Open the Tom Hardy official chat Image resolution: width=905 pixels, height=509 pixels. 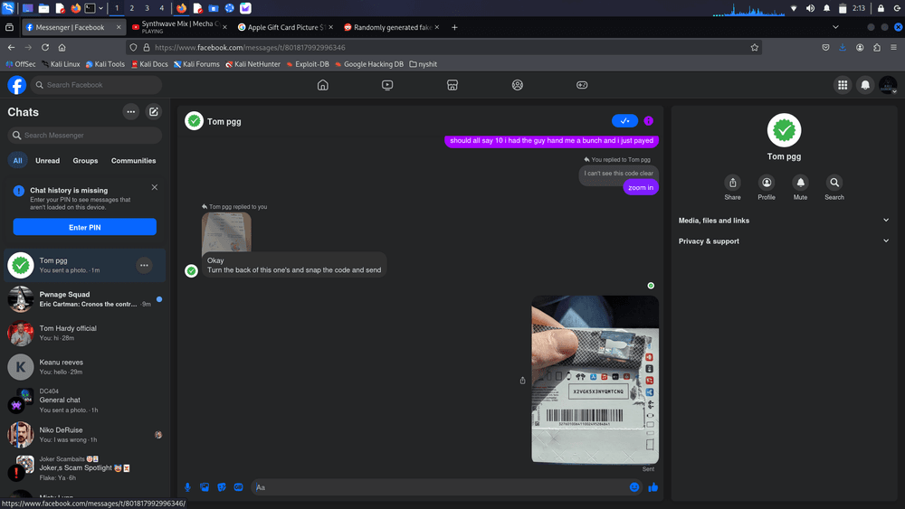click(85, 334)
